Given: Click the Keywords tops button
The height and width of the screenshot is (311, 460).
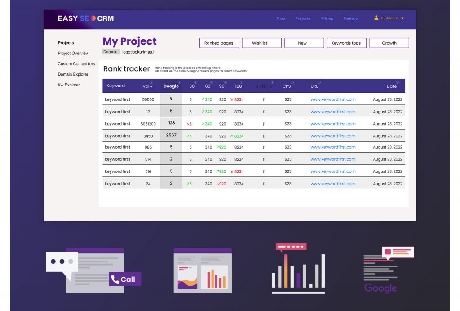Looking at the screenshot, I should click(347, 43).
